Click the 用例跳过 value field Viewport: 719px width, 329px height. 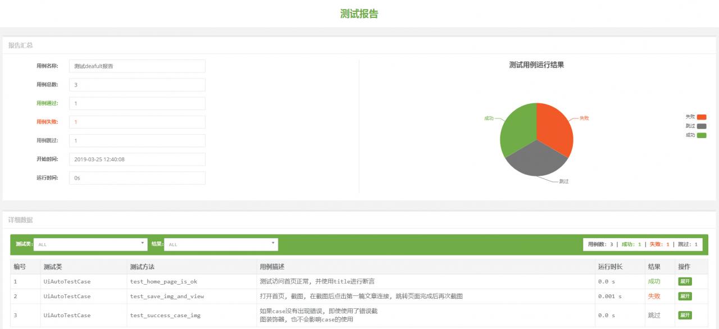(137, 140)
